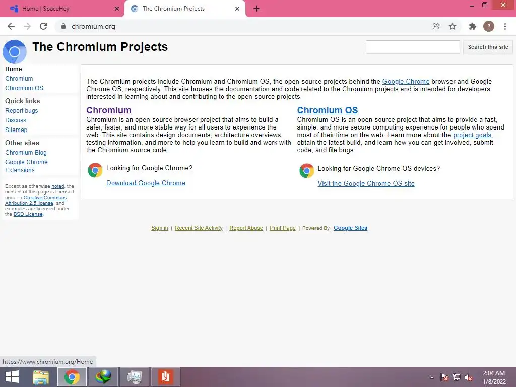516x387 pixels.
Task: Click the Google Chrome taskbar icon
Action: click(72, 377)
